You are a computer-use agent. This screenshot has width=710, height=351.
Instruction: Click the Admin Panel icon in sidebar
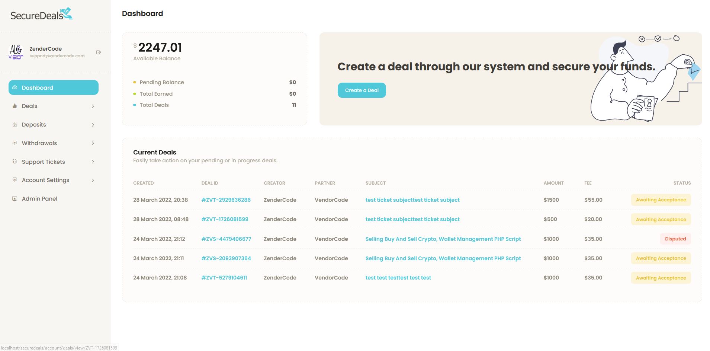pos(15,199)
